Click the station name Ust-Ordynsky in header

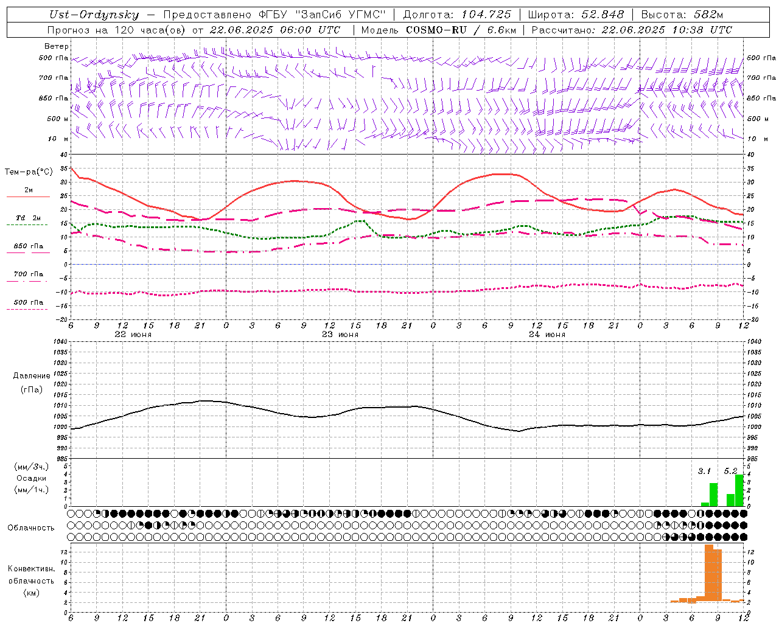[94, 15]
